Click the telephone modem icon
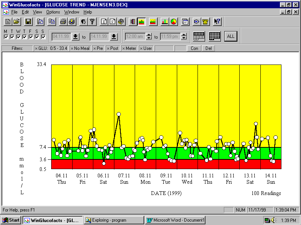301x225 pixels. pyautogui.click(x=205, y=21)
